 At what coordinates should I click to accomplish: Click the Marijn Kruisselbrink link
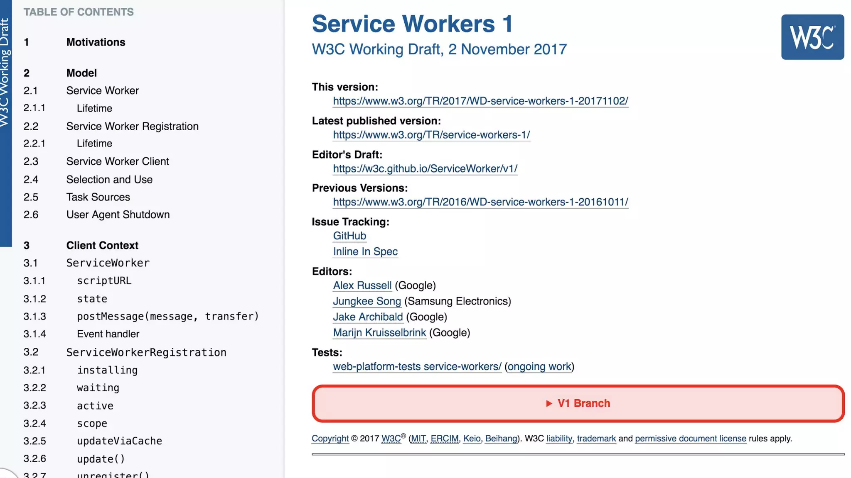tap(379, 333)
